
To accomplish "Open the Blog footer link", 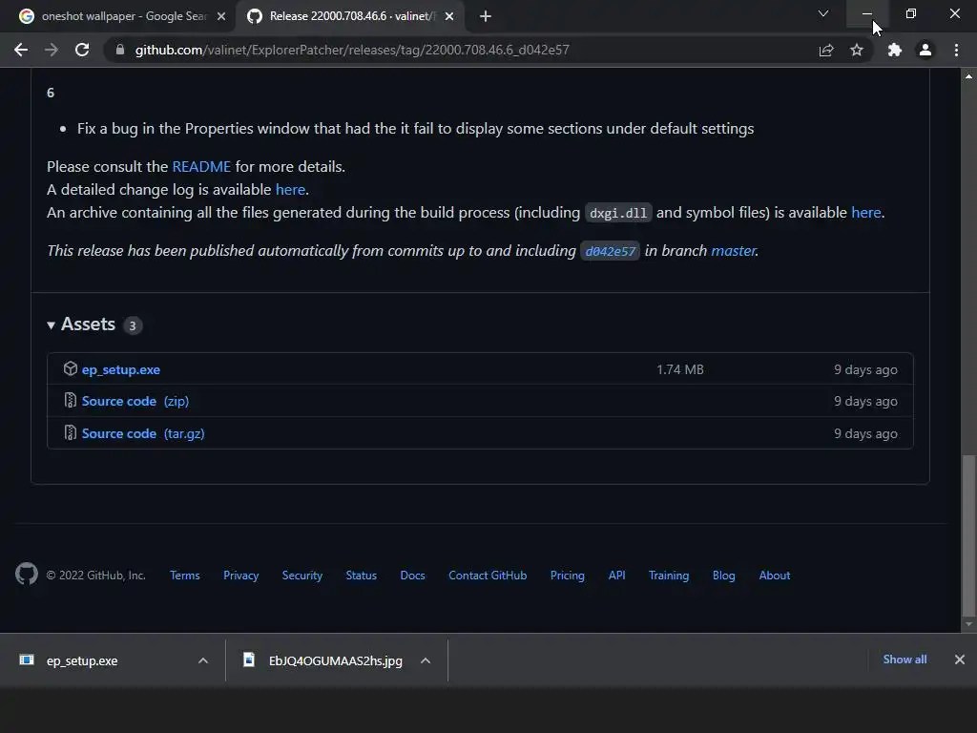I will (x=724, y=576).
